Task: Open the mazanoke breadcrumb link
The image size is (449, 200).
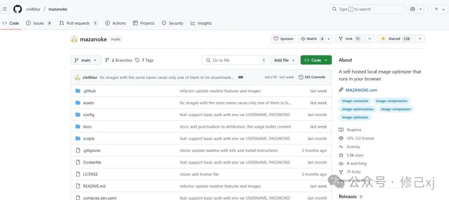Action: (58, 9)
